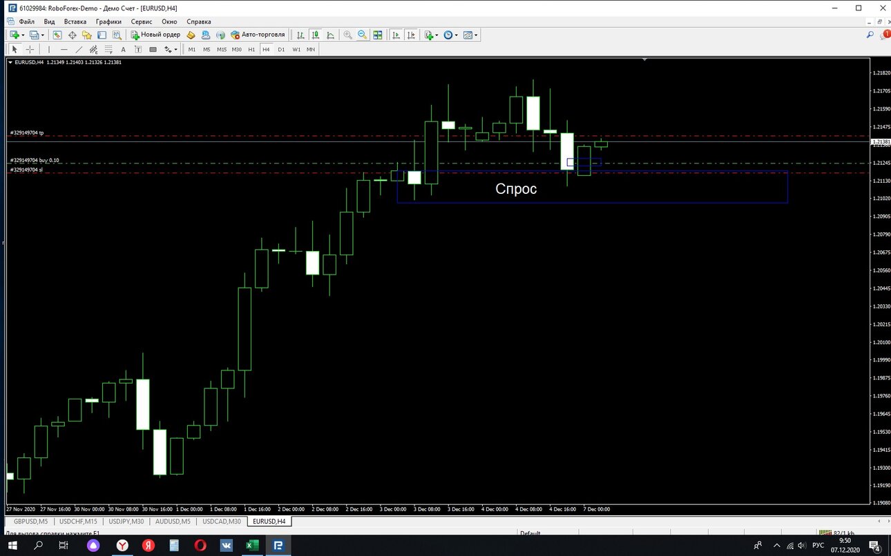Open the Market Watch panel

[x=57, y=34]
